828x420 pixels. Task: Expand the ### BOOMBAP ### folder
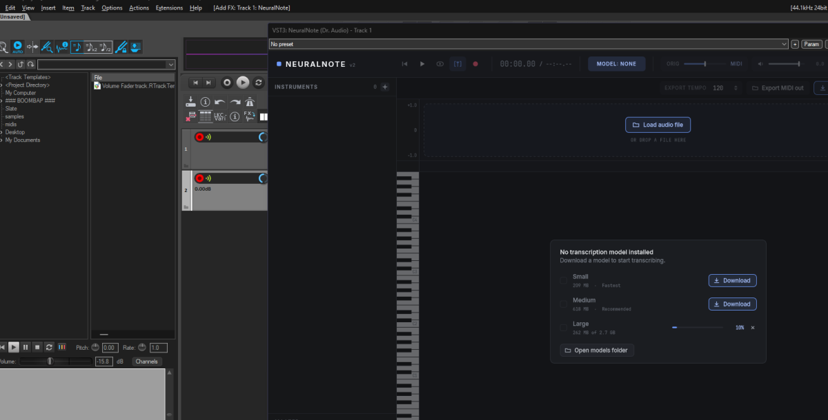[1, 101]
